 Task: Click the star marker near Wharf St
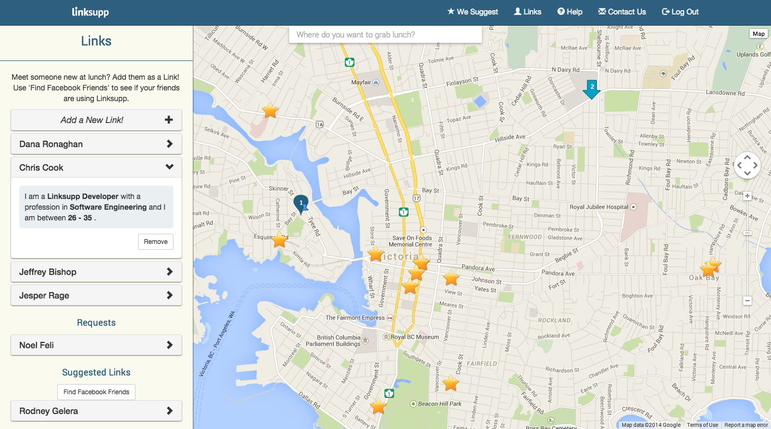pos(376,254)
